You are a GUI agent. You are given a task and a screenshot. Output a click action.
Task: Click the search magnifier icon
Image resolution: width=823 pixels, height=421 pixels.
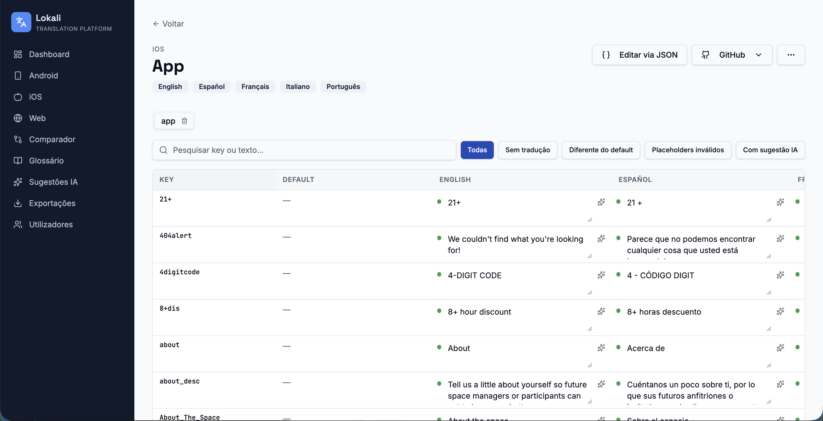point(163,150)
